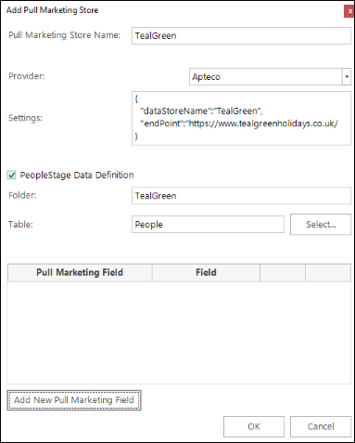Click the "Settings:" label
Image resolution: width=355 pixels, height=443 pixels.
pyautogui.click(x=25, y=118)
